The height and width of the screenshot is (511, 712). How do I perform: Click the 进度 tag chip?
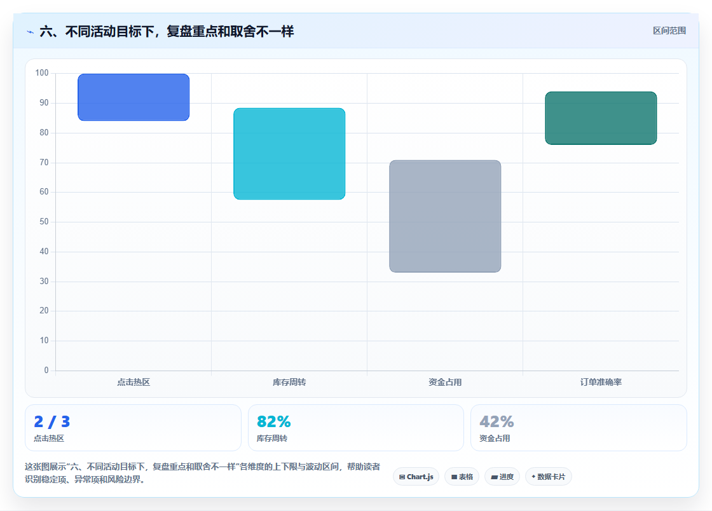502,477
